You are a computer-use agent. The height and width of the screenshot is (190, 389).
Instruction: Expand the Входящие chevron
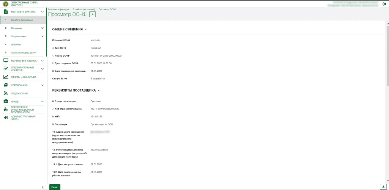tap(43, 28)
